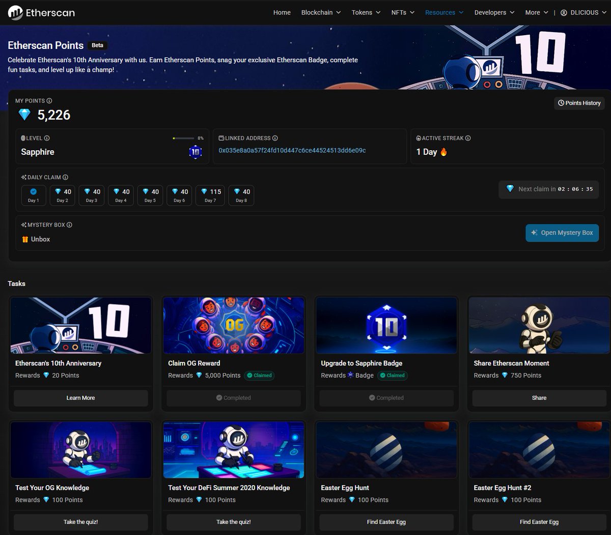This screenshot has width=611, height=535.
Task: Click the Day 4 daily claim tile
Action: [x=121, y=195]
